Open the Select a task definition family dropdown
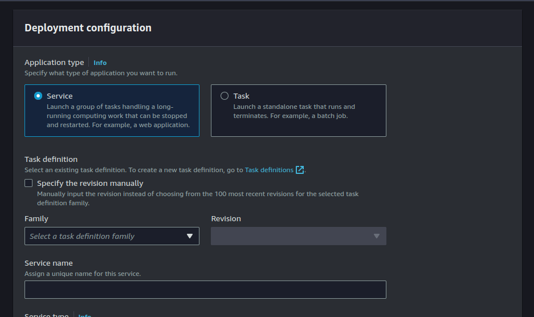The image size is (534, 317). [105, 236]
